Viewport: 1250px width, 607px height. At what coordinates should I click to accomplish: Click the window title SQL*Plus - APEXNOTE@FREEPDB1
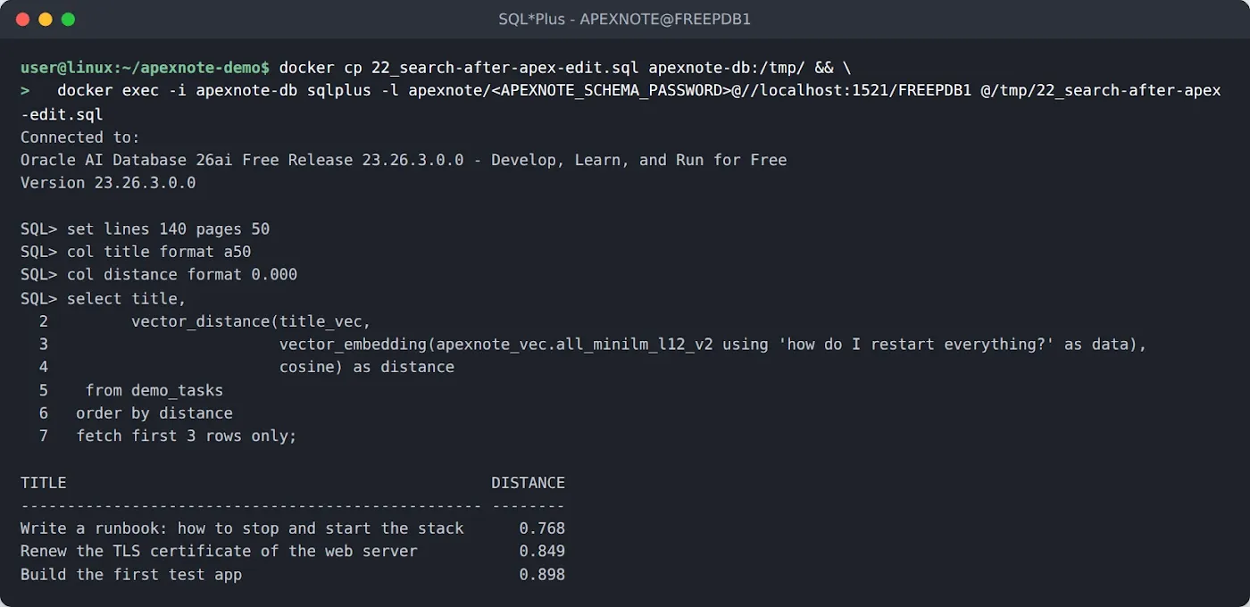click(x=625, y=19)
